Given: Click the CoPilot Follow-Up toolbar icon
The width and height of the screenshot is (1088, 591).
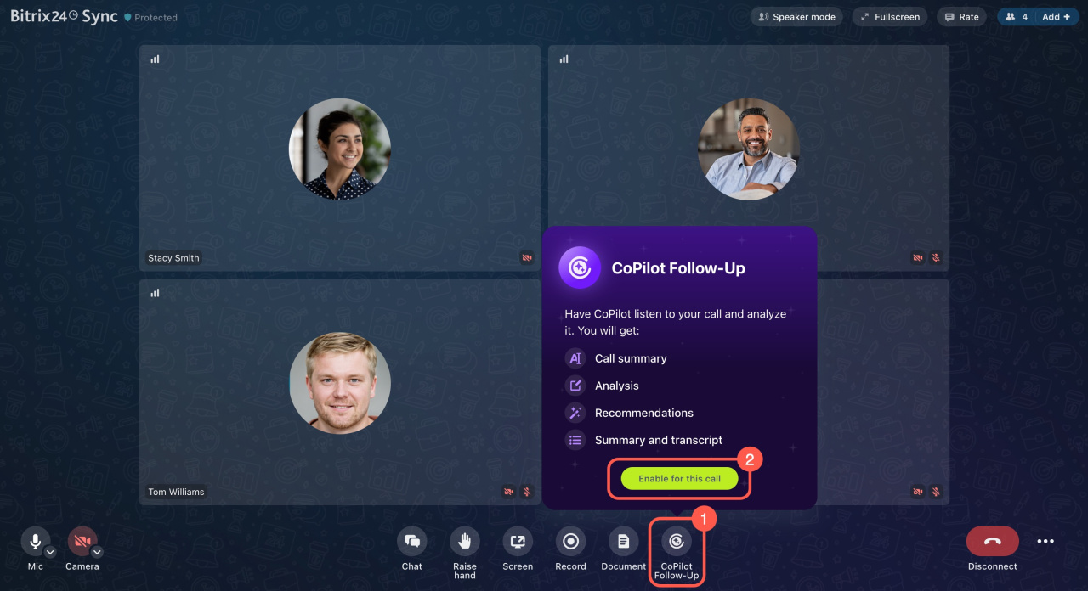Looking at the screenshot, I should 677,541.
